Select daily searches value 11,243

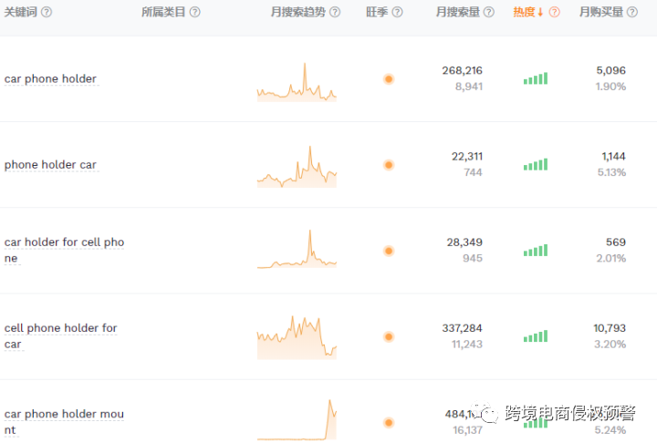[467, 345]
